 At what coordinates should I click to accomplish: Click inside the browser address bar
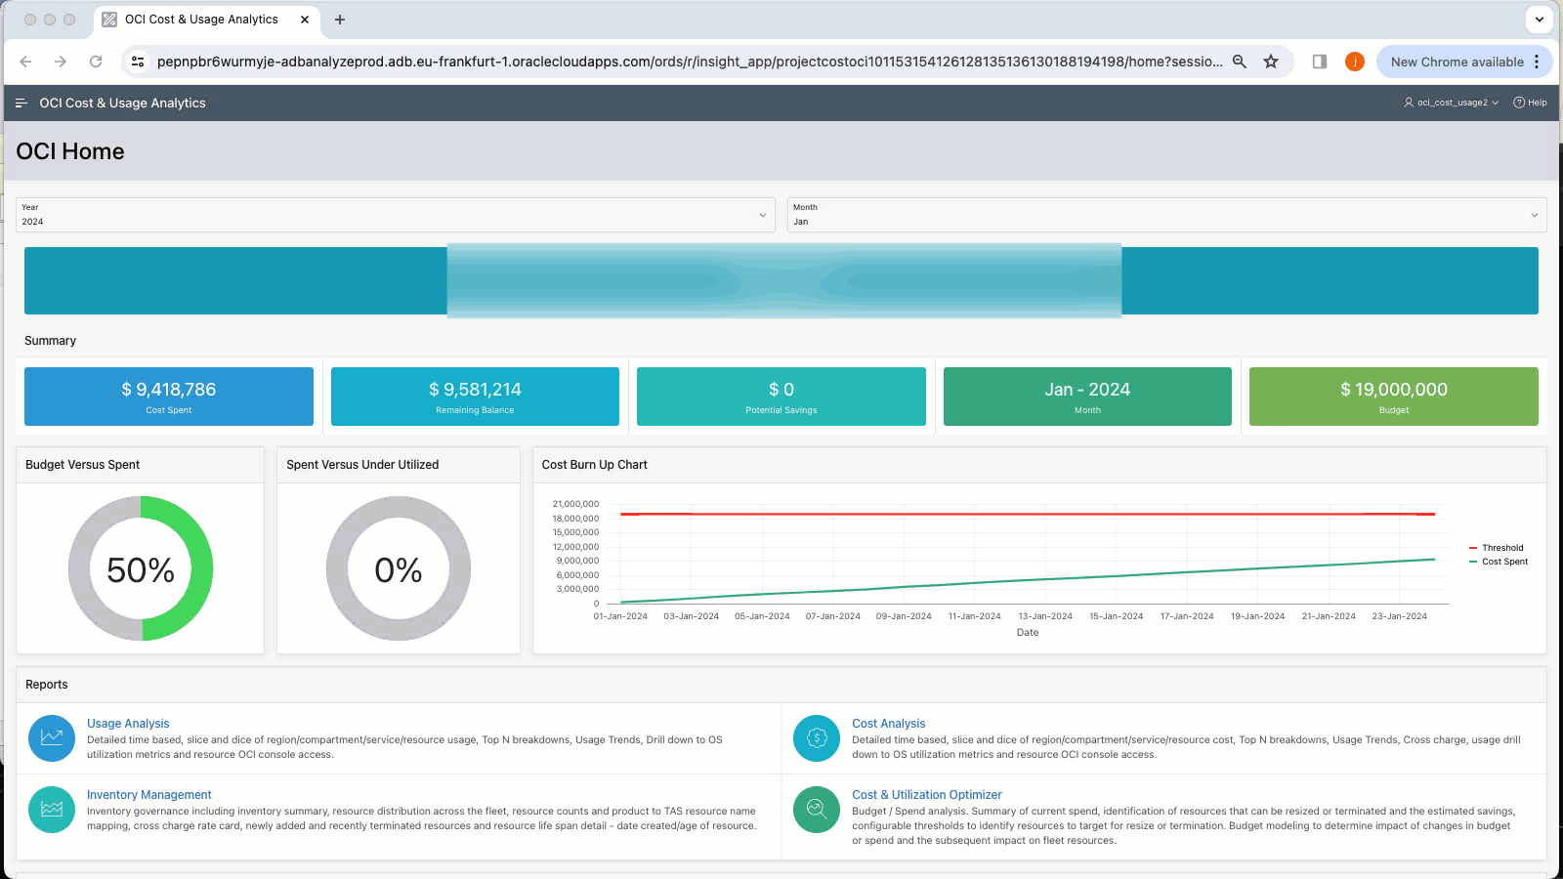(x=684, y=61)
